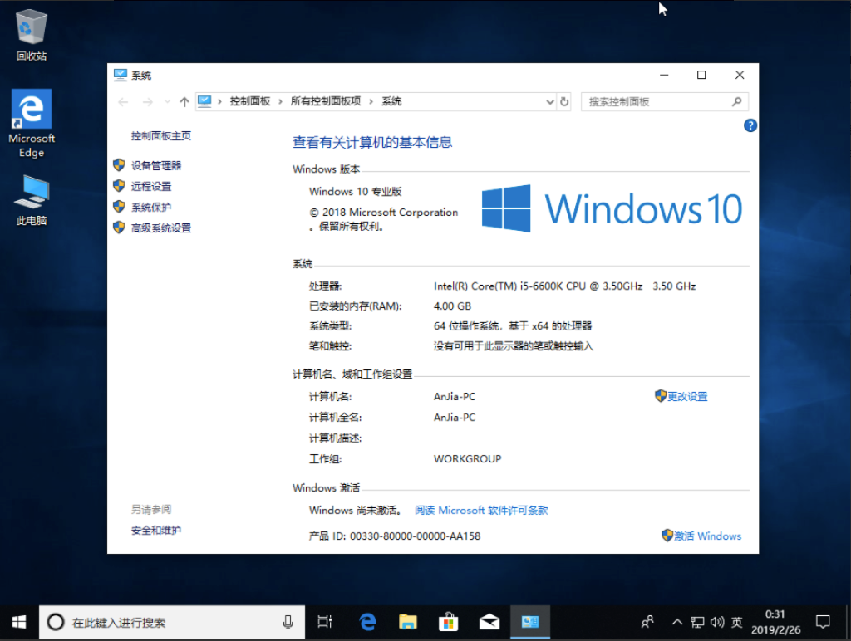
Task: Maximize the 系统 window
Action: (x=701, y=75)
